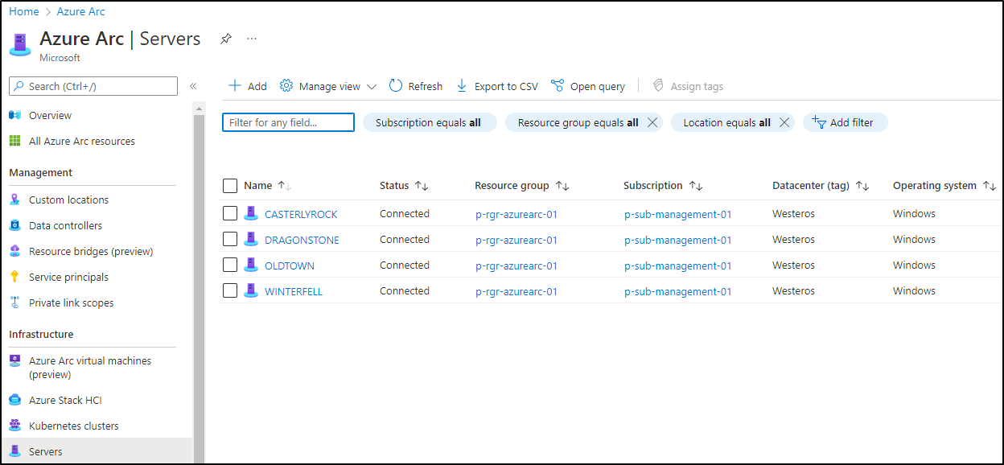Click the Manage view gear icon

click(x=286, y=86)
